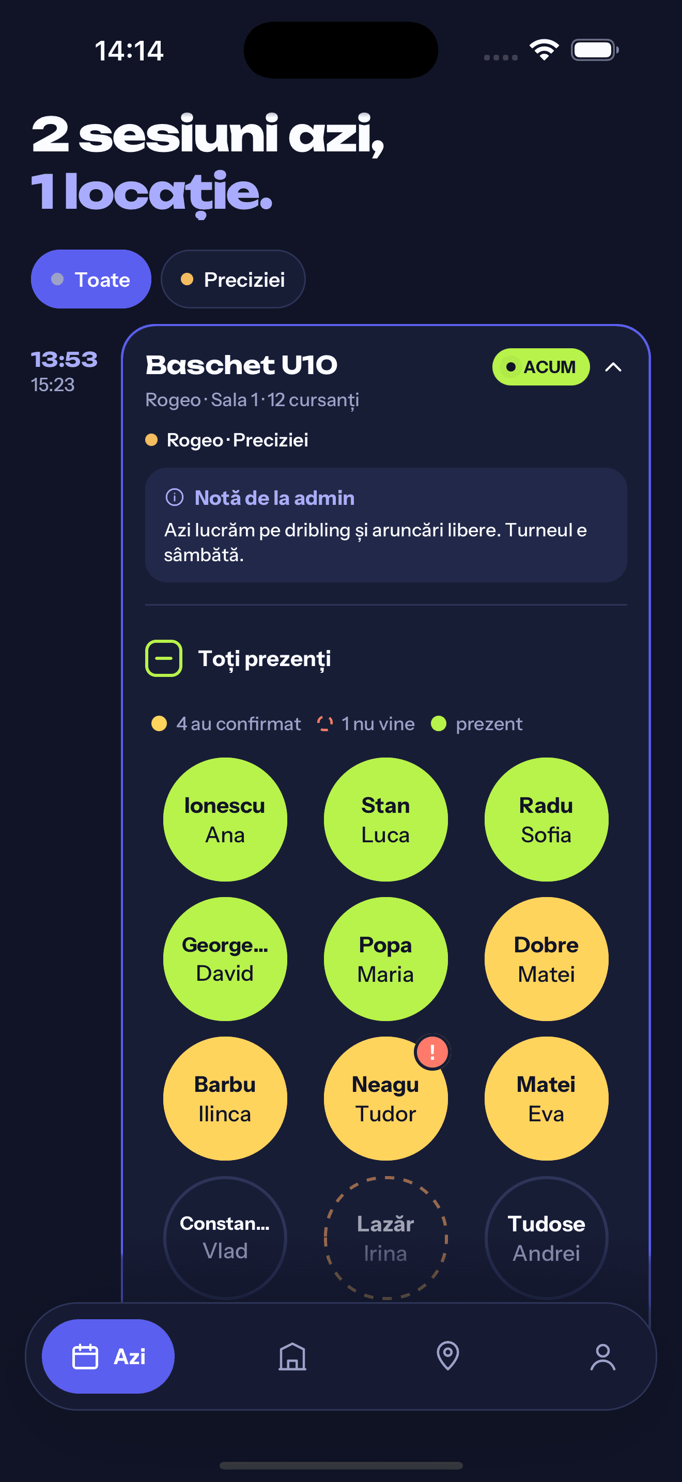Tap the yellow dot by 4 au confirmat
Viewport: 682px width, 1482px height.
pos(159,723)
